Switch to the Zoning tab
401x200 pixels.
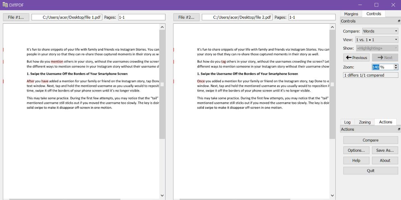point(365,122)
